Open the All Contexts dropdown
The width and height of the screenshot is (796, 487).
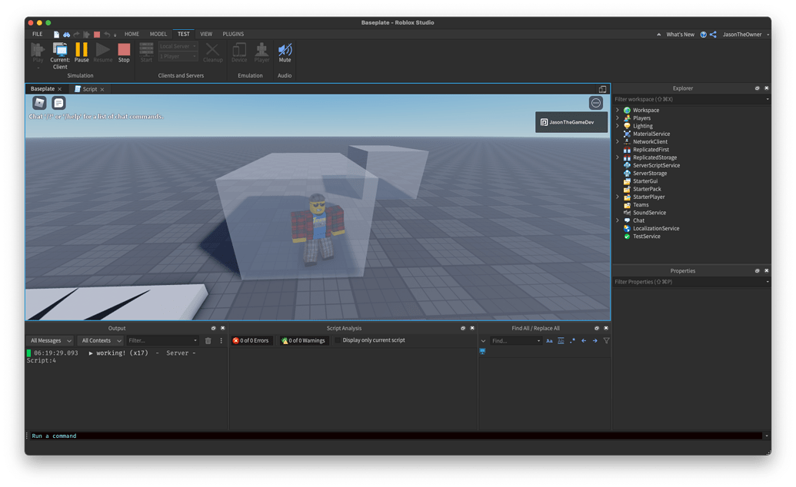click(100, 340)
